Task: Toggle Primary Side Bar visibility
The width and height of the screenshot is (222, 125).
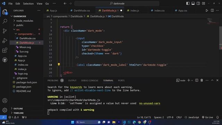Action: (x=188, y=3)
